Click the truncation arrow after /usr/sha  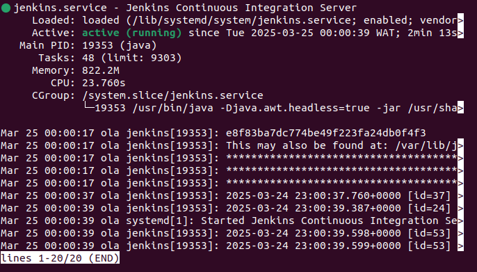460,108
